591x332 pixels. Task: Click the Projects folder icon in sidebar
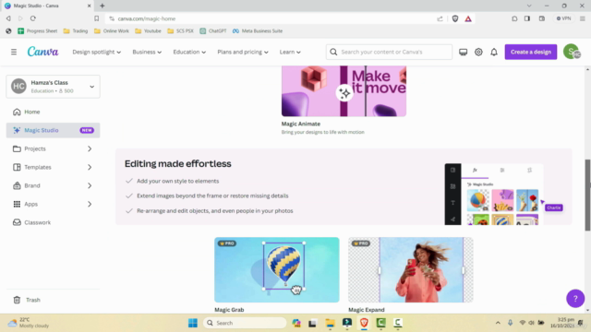pyautogui.click(x=17, y=148)
